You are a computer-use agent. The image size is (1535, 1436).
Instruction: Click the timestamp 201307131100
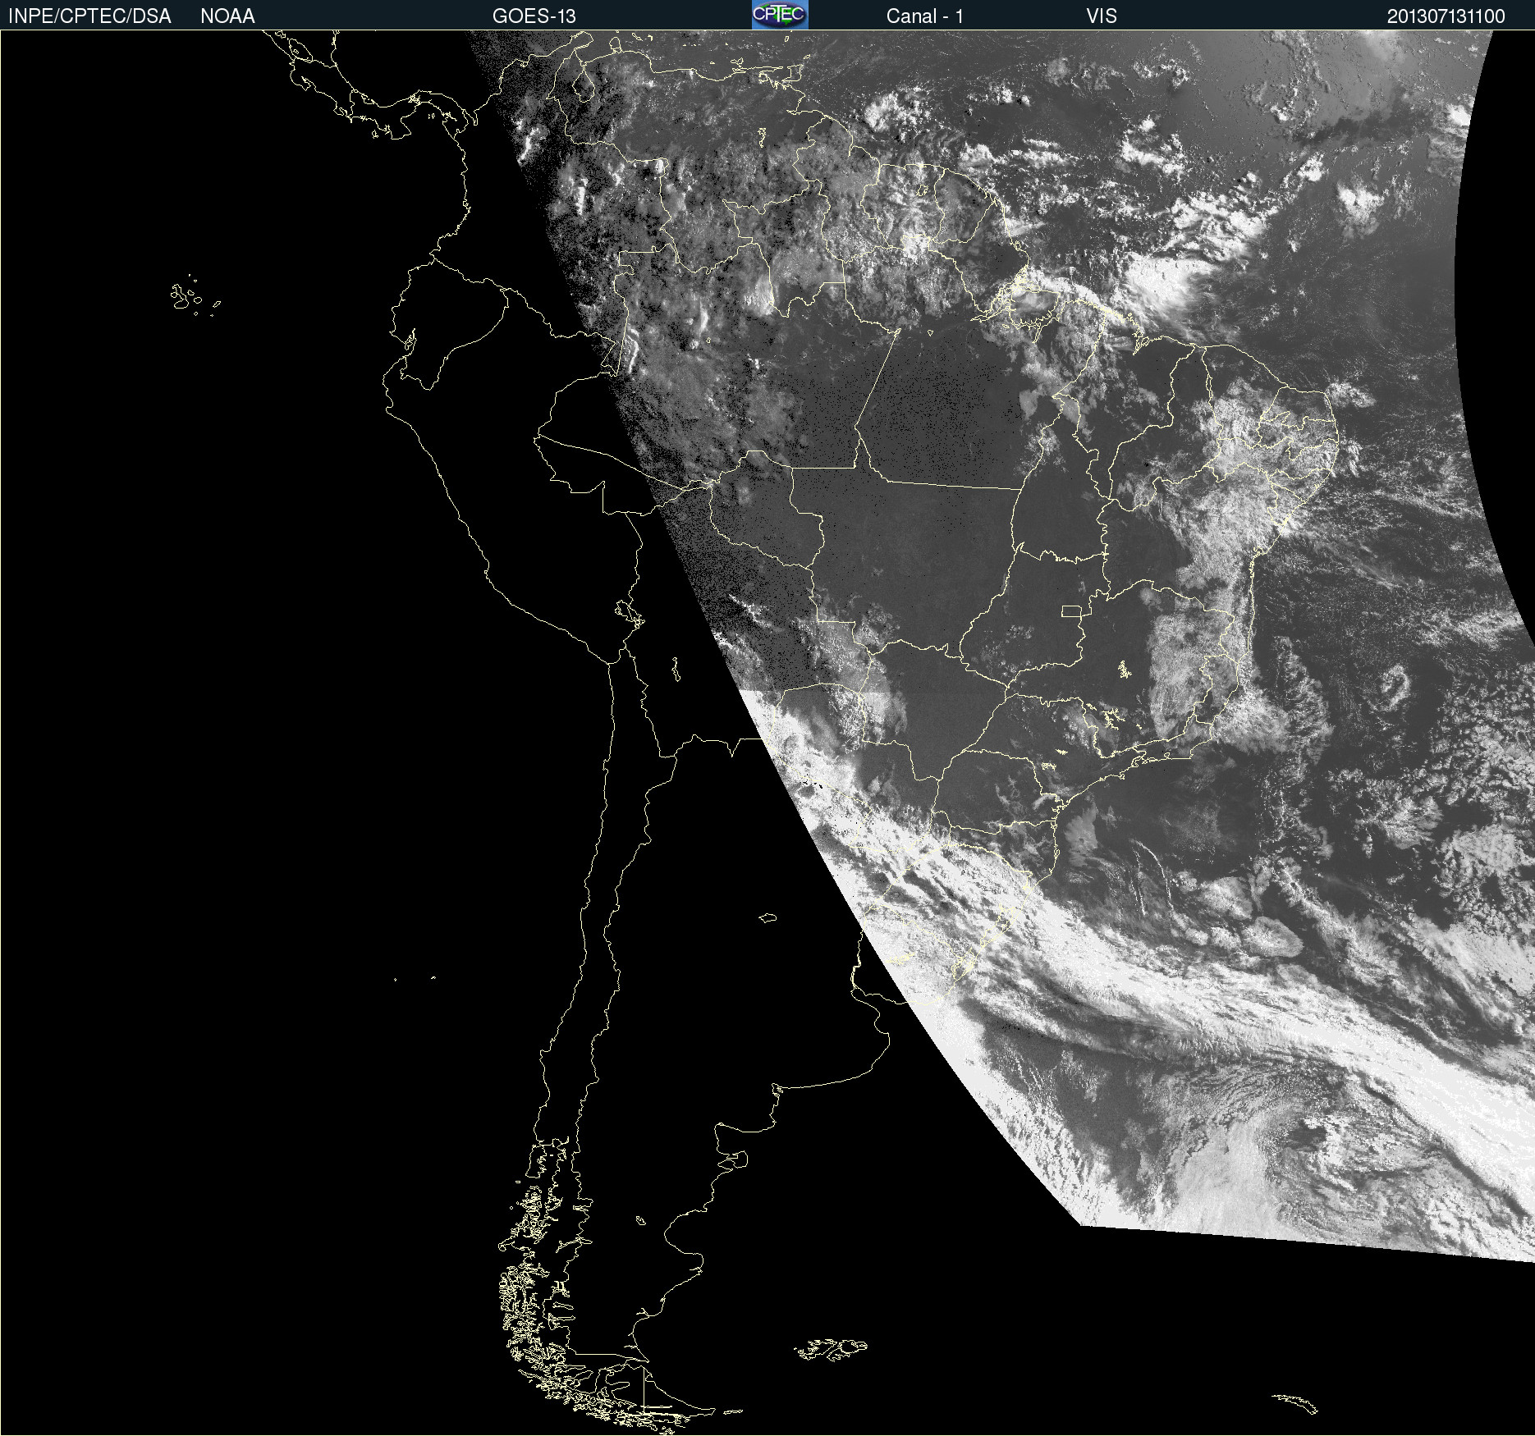click(1446, 16)
